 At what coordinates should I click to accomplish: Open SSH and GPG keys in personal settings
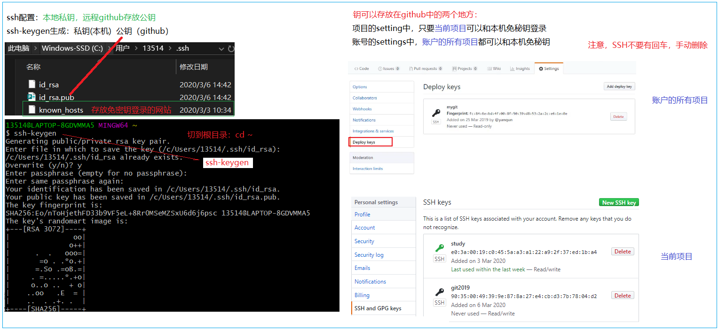(x=378, y=308)
